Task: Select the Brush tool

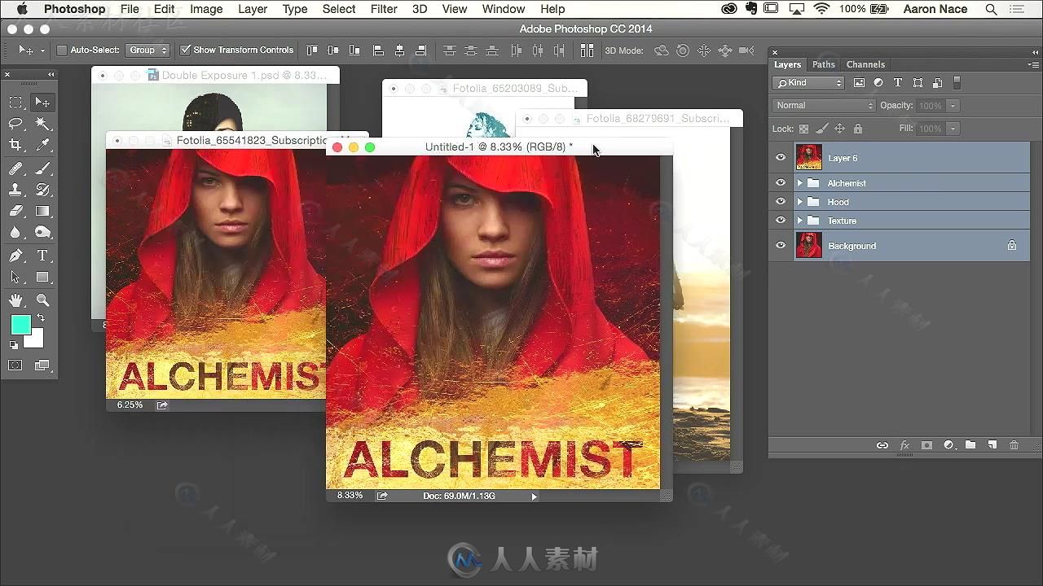Action: (x=42, y=168)
